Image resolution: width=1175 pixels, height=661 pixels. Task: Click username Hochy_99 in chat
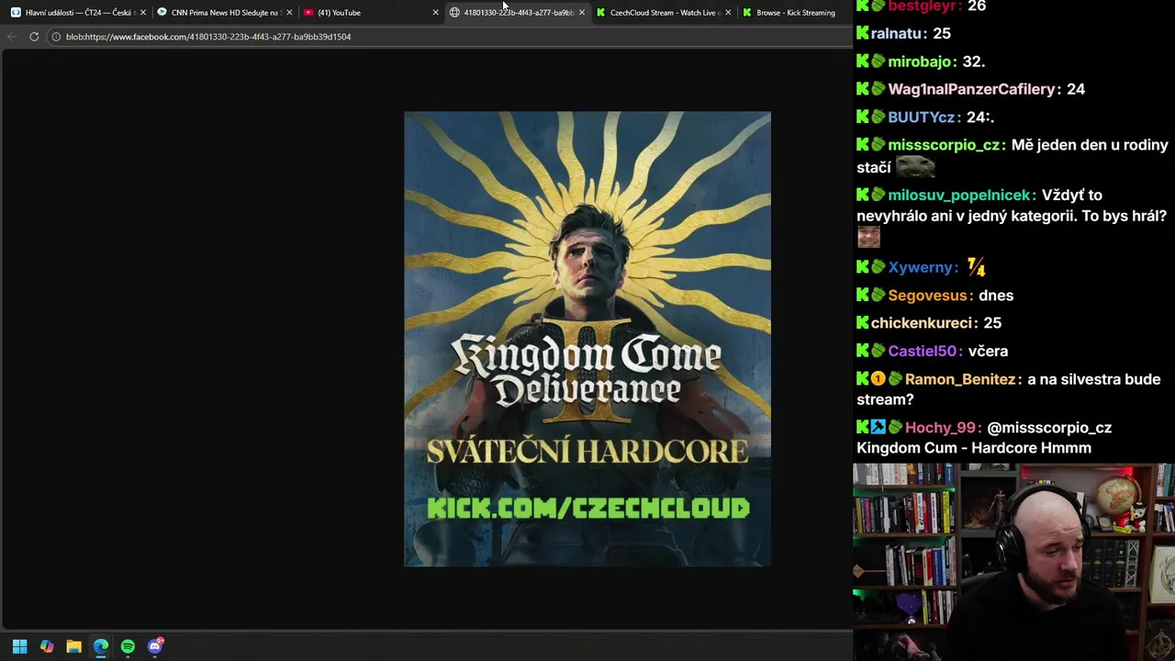940,428
